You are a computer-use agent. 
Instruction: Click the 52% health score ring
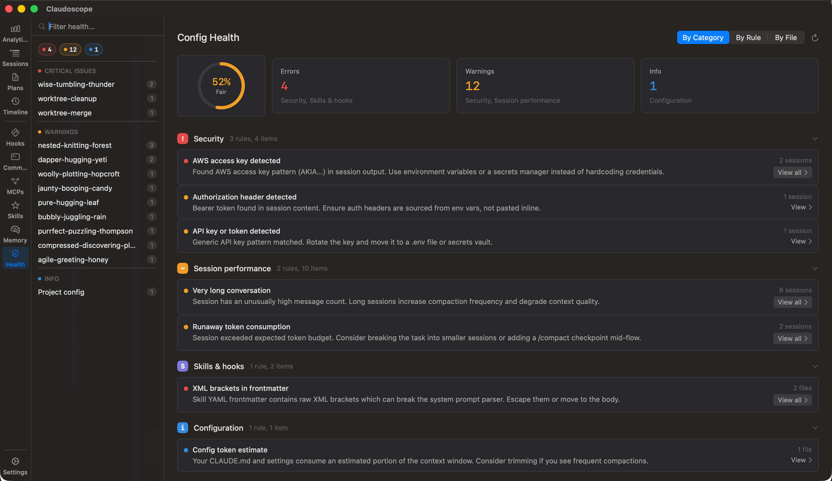coord(221,85)
